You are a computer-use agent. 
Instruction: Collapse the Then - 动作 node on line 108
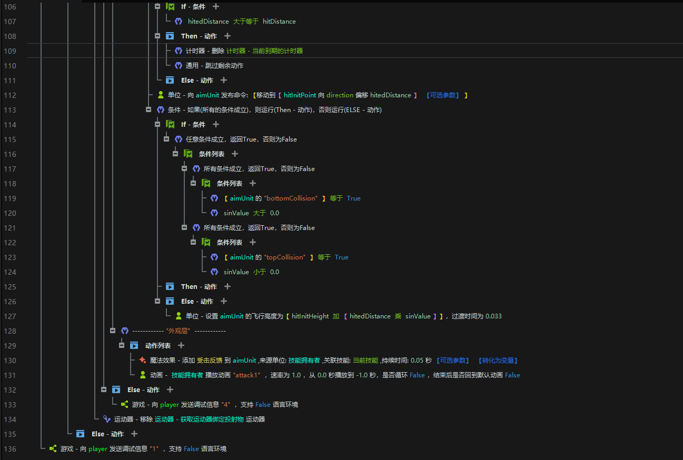157,36
